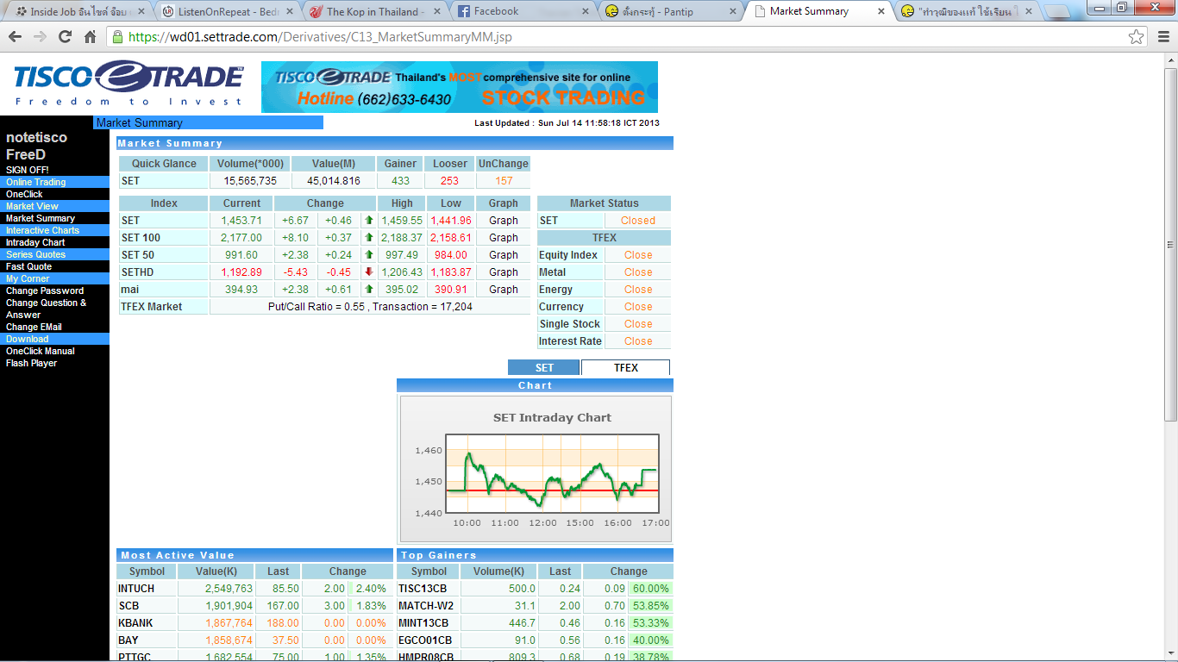This screenshot has height=662, width=1178.
Task: Click the KBANK symbol in Most Active Value
Action: tap(135, 623)
